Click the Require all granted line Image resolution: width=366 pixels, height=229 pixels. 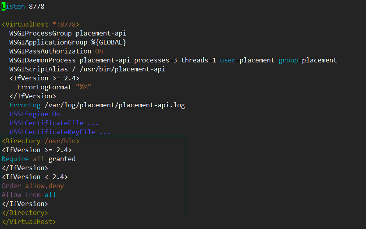39,159
